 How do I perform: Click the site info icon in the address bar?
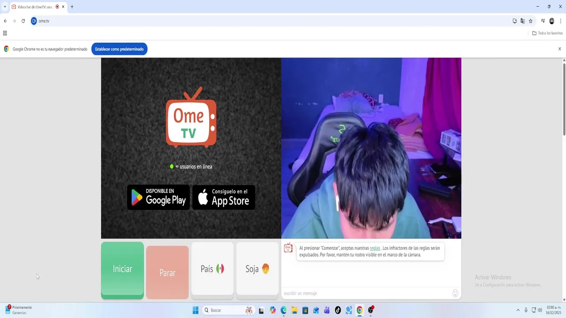point(34,21)
